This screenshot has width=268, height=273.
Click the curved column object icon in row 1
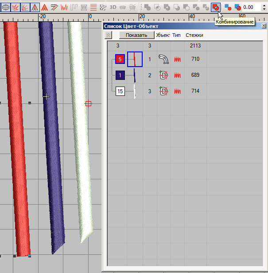coord(163,59)
